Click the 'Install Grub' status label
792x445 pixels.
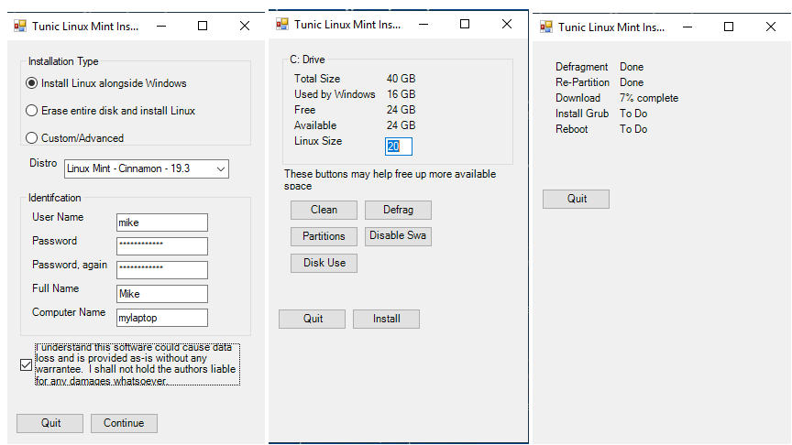[x=582, y=114]
